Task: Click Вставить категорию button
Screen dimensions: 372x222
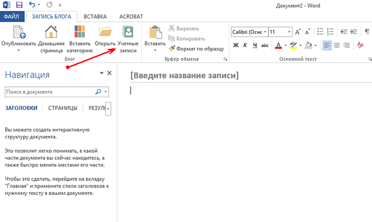Action: click(80, 39)
